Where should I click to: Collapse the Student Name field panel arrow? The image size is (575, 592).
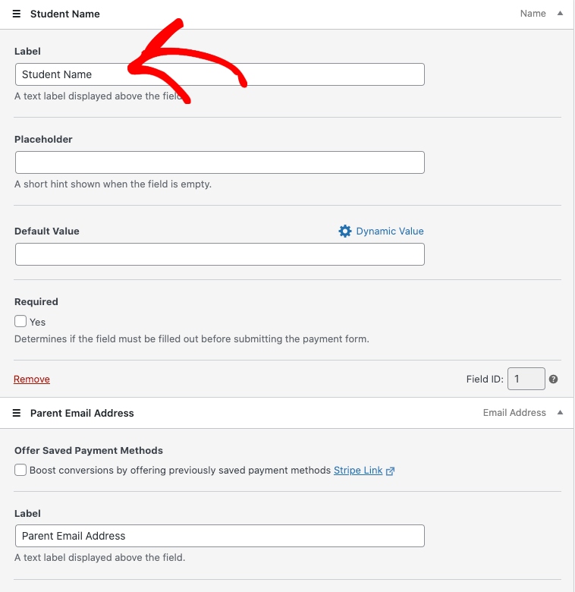pos(560,14)
